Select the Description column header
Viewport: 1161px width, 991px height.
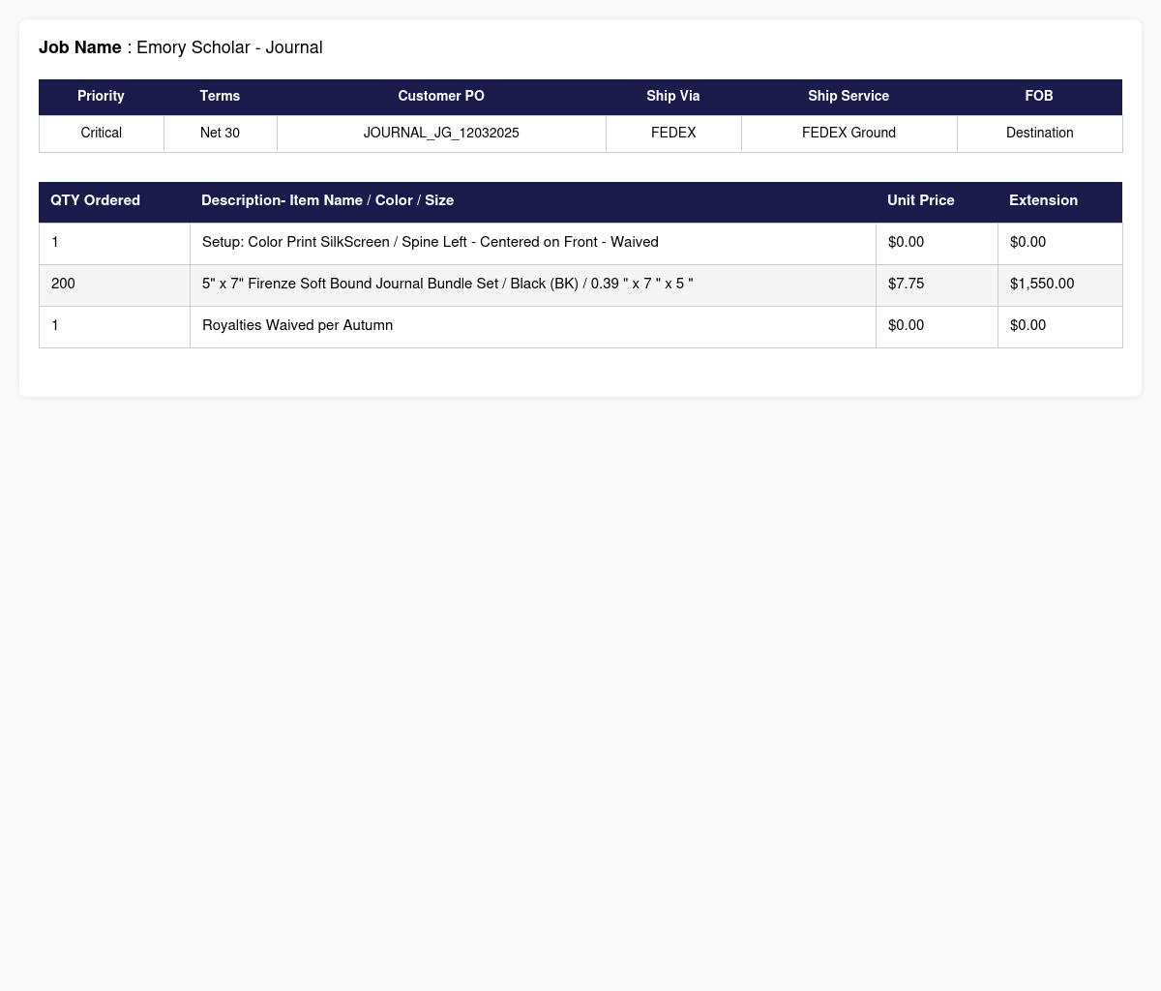327,200
